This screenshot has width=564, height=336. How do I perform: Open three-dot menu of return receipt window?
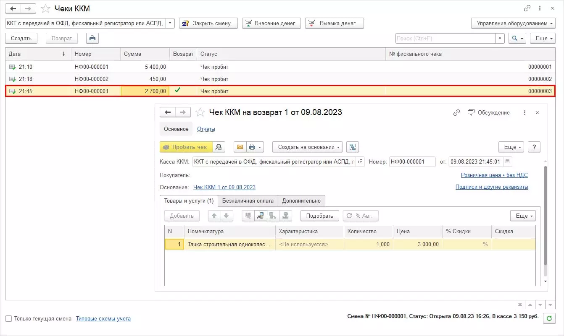[524, 112]
